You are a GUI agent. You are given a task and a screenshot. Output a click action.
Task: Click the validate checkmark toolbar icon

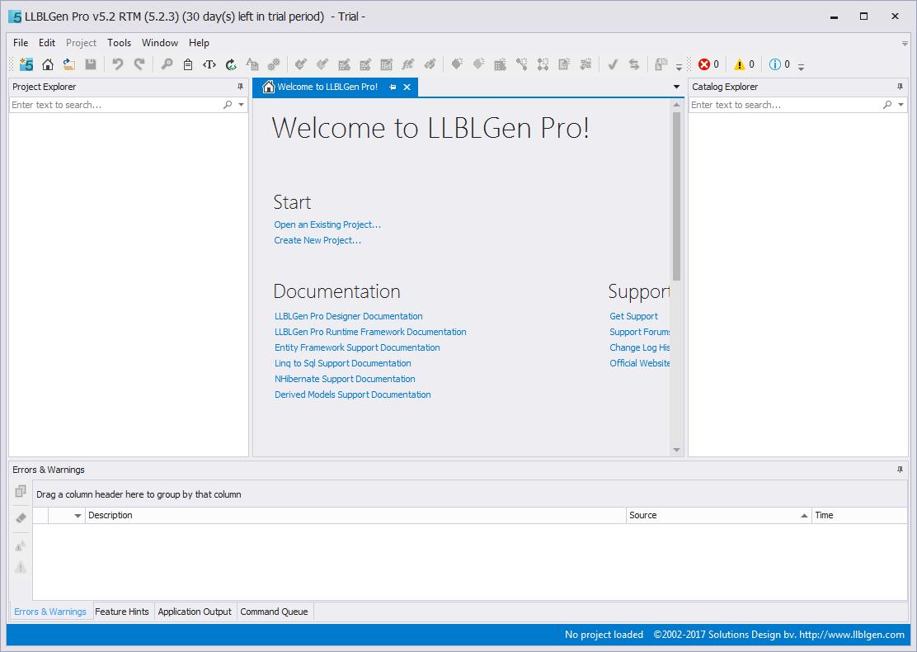613,64
